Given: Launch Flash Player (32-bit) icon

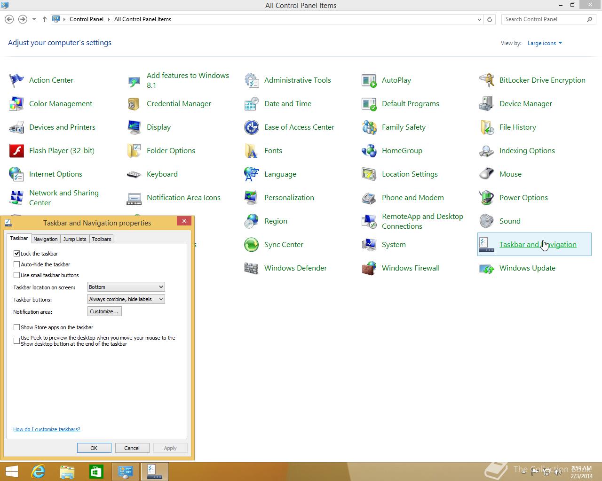Looking at the screenshot, I should 16,151.
